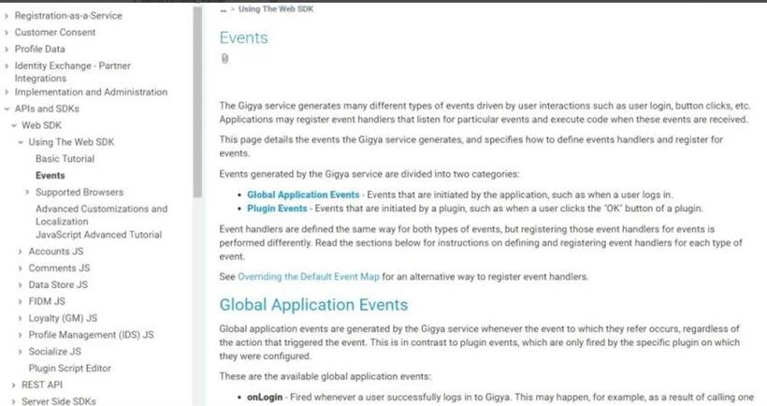Open the Socialize JS page
Image resolution: width=767 pixels, height=406 pixels.
point(55,351)
